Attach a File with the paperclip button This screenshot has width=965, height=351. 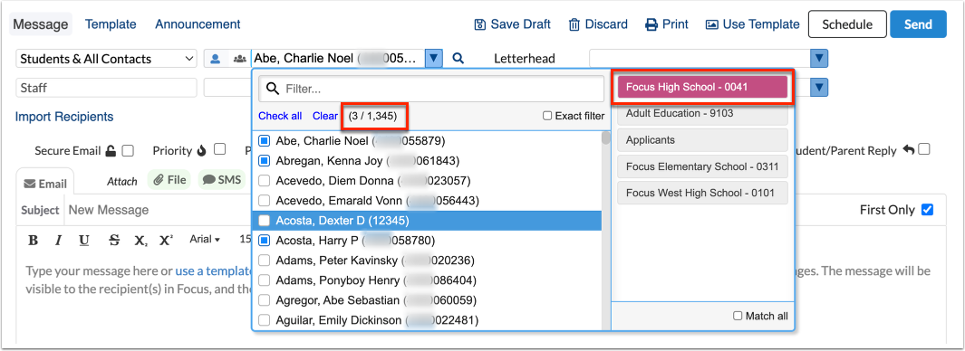pyautogui.click(x=169, y=180)
